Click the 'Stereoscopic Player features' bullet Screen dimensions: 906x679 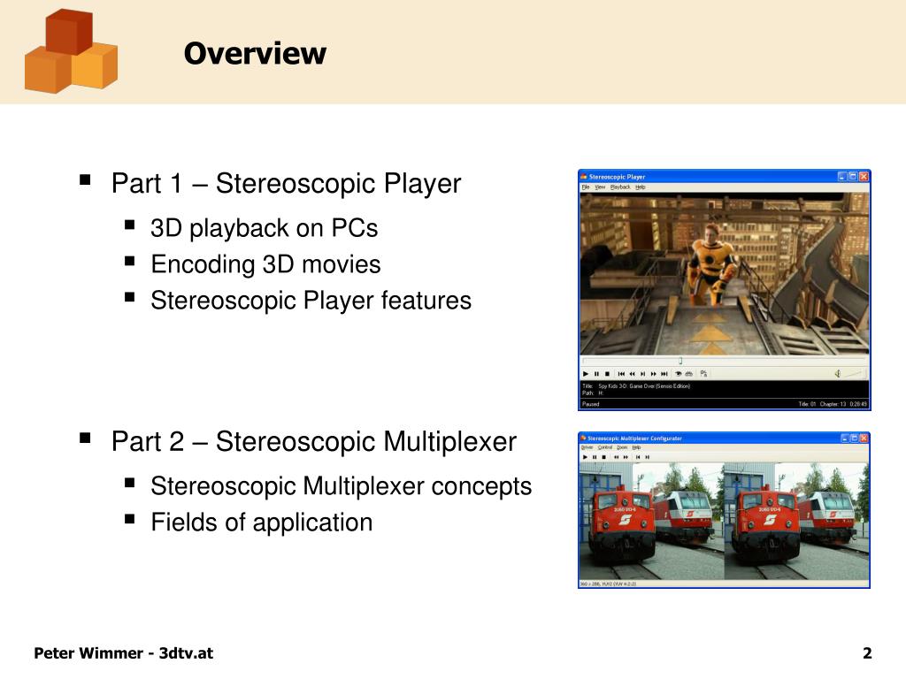click(x=311, y=301)
